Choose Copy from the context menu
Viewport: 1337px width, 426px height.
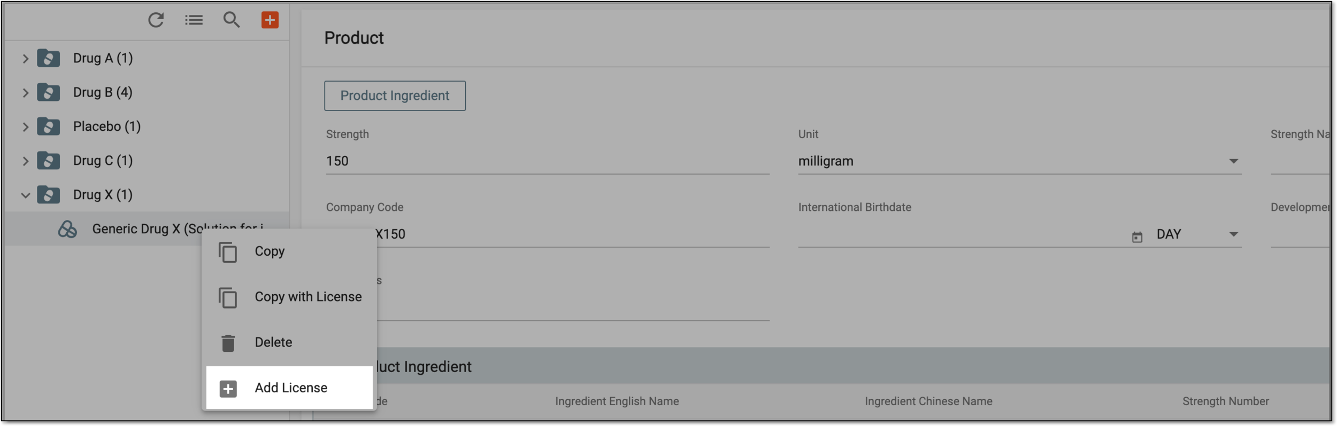289,251
